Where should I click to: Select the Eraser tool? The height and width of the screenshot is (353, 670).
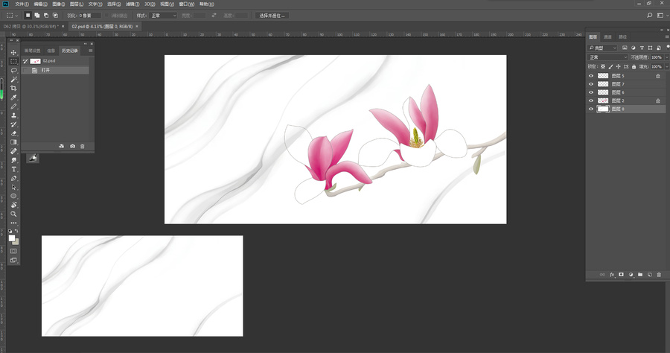click(13, 133)
